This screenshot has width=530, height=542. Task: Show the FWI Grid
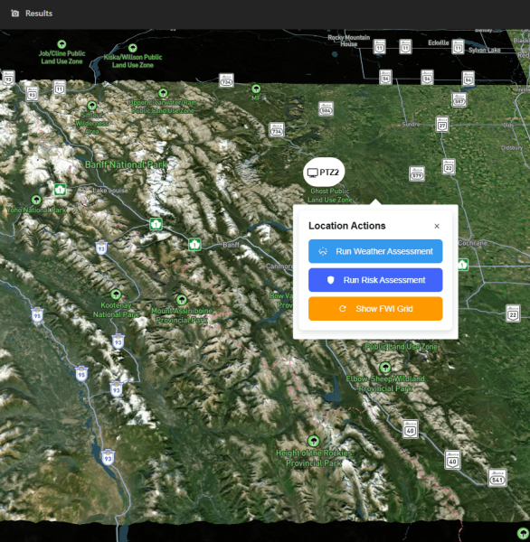375,309
